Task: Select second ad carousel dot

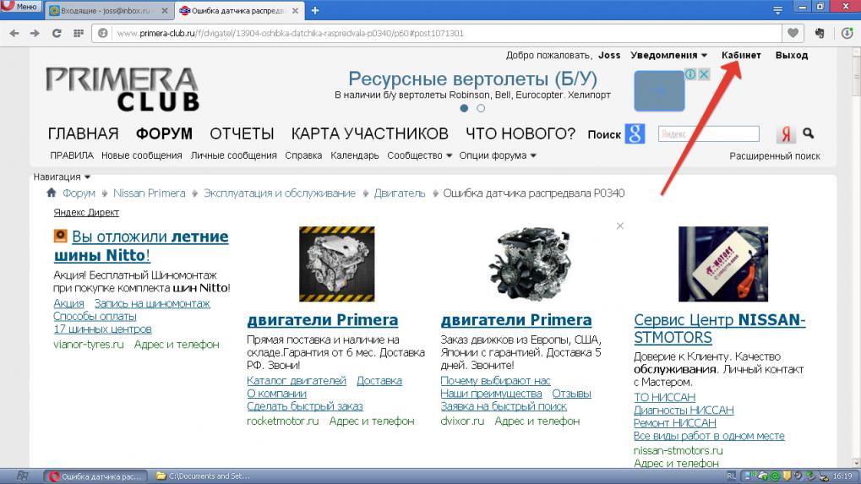Action: [x=481, y=108]
